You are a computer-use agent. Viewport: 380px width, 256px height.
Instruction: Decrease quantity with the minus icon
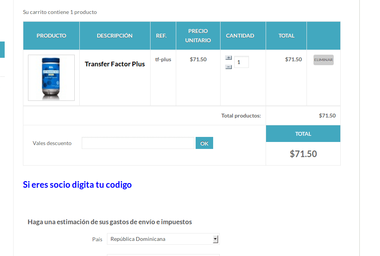coord(228,67)
